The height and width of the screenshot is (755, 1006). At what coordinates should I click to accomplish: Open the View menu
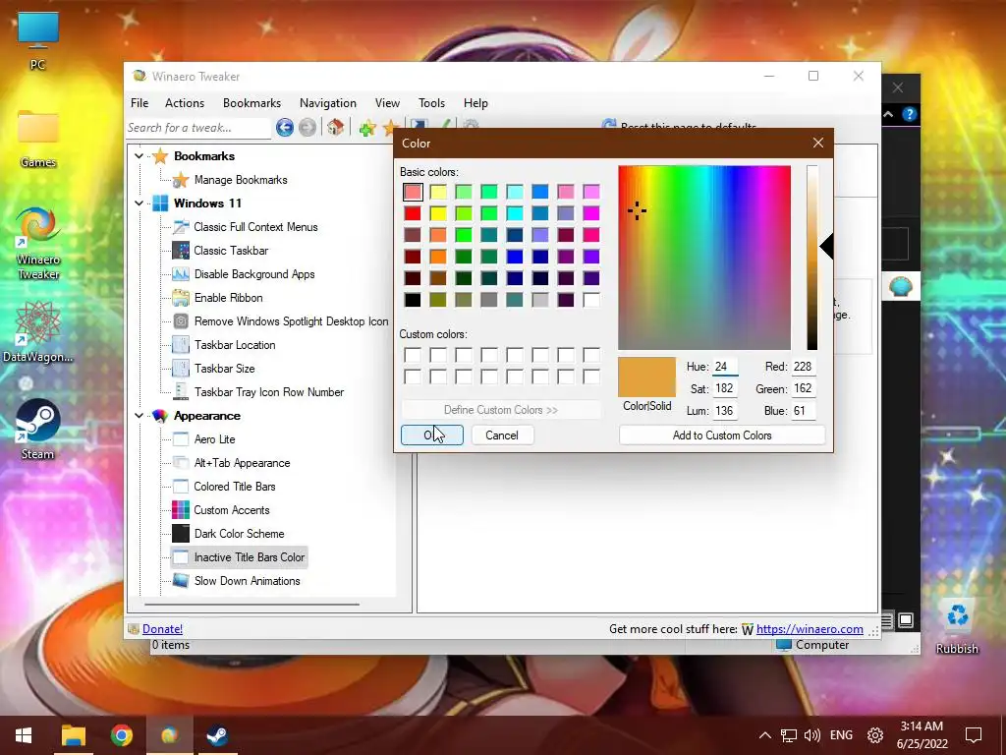pyautogui.click(x=387, y=102)
